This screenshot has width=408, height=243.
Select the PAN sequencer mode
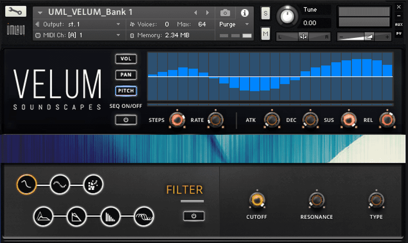pyautogui.click(x=126, y=75)
